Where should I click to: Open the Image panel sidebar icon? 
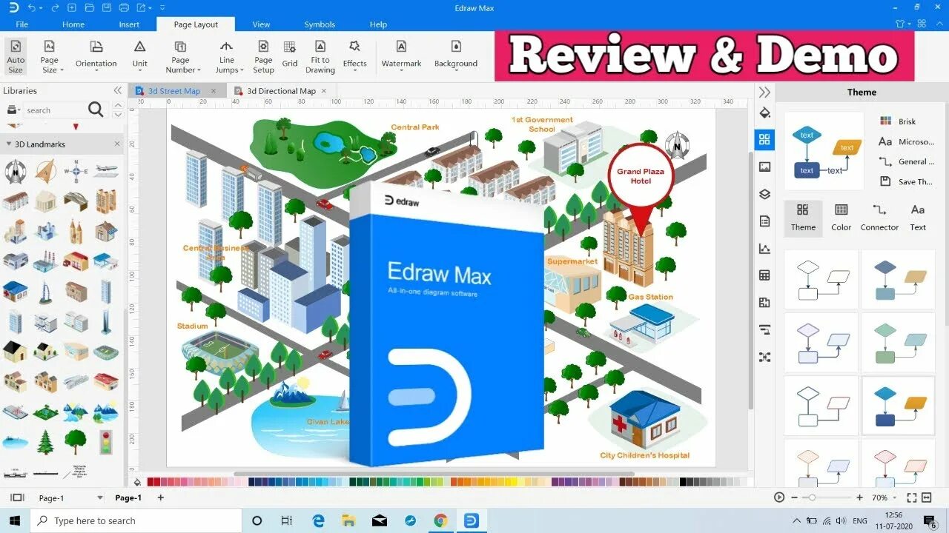[x=765, y=167]
